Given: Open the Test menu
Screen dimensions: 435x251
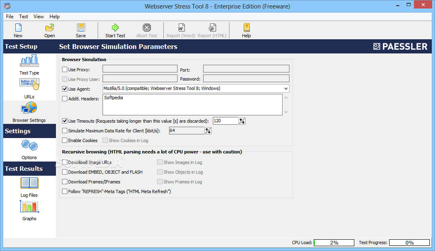Looking at the screenshot, I should pos(24,16).
